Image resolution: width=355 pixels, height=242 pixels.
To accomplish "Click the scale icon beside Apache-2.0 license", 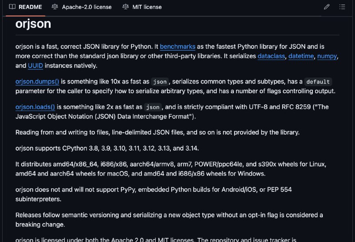I will pyautogui.click(x=55, y=7).
